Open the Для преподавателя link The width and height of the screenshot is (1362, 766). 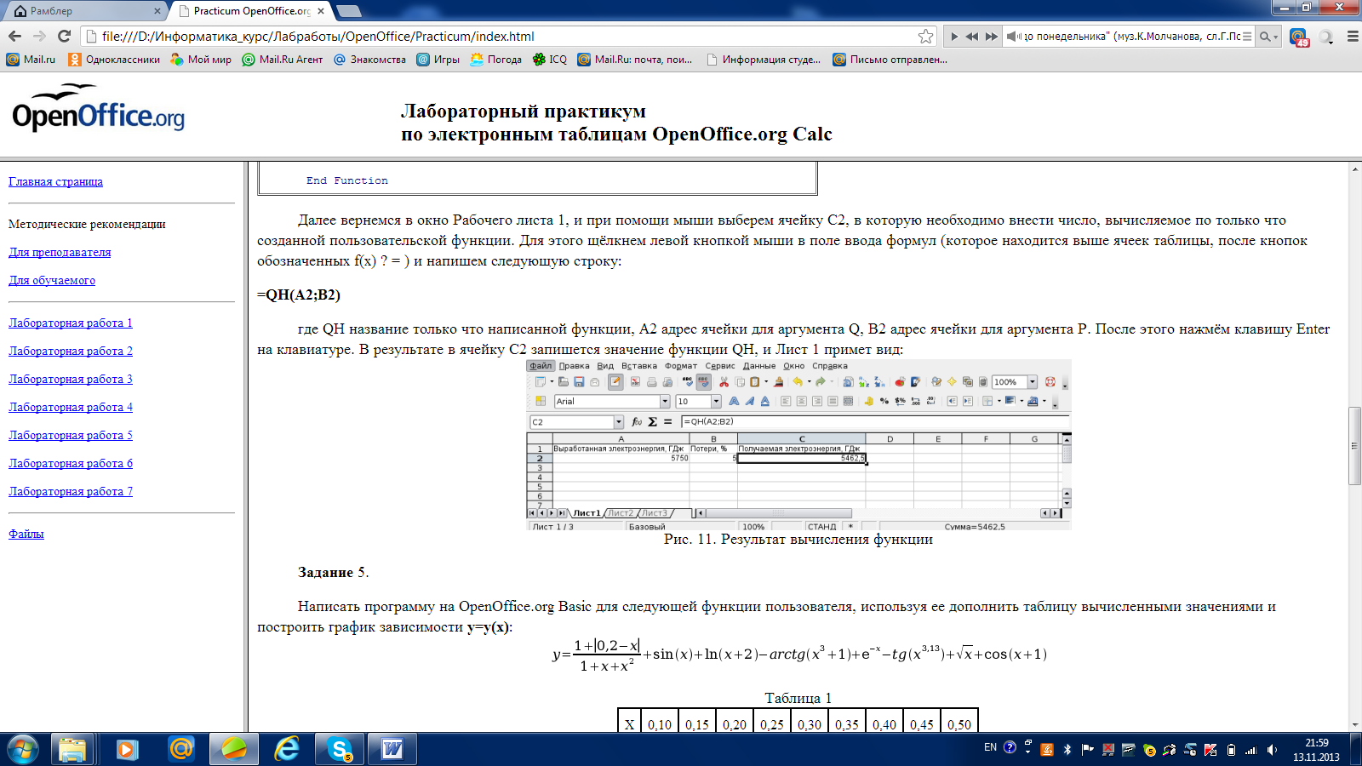pos(60,252)
